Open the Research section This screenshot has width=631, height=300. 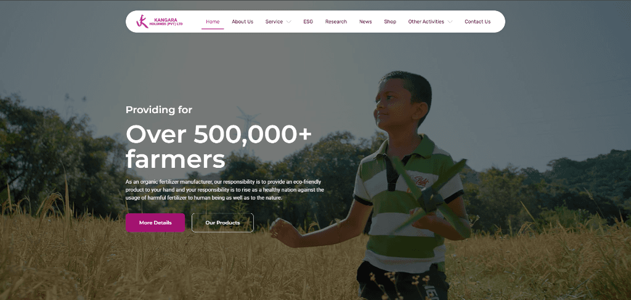(x=336, y=22)
